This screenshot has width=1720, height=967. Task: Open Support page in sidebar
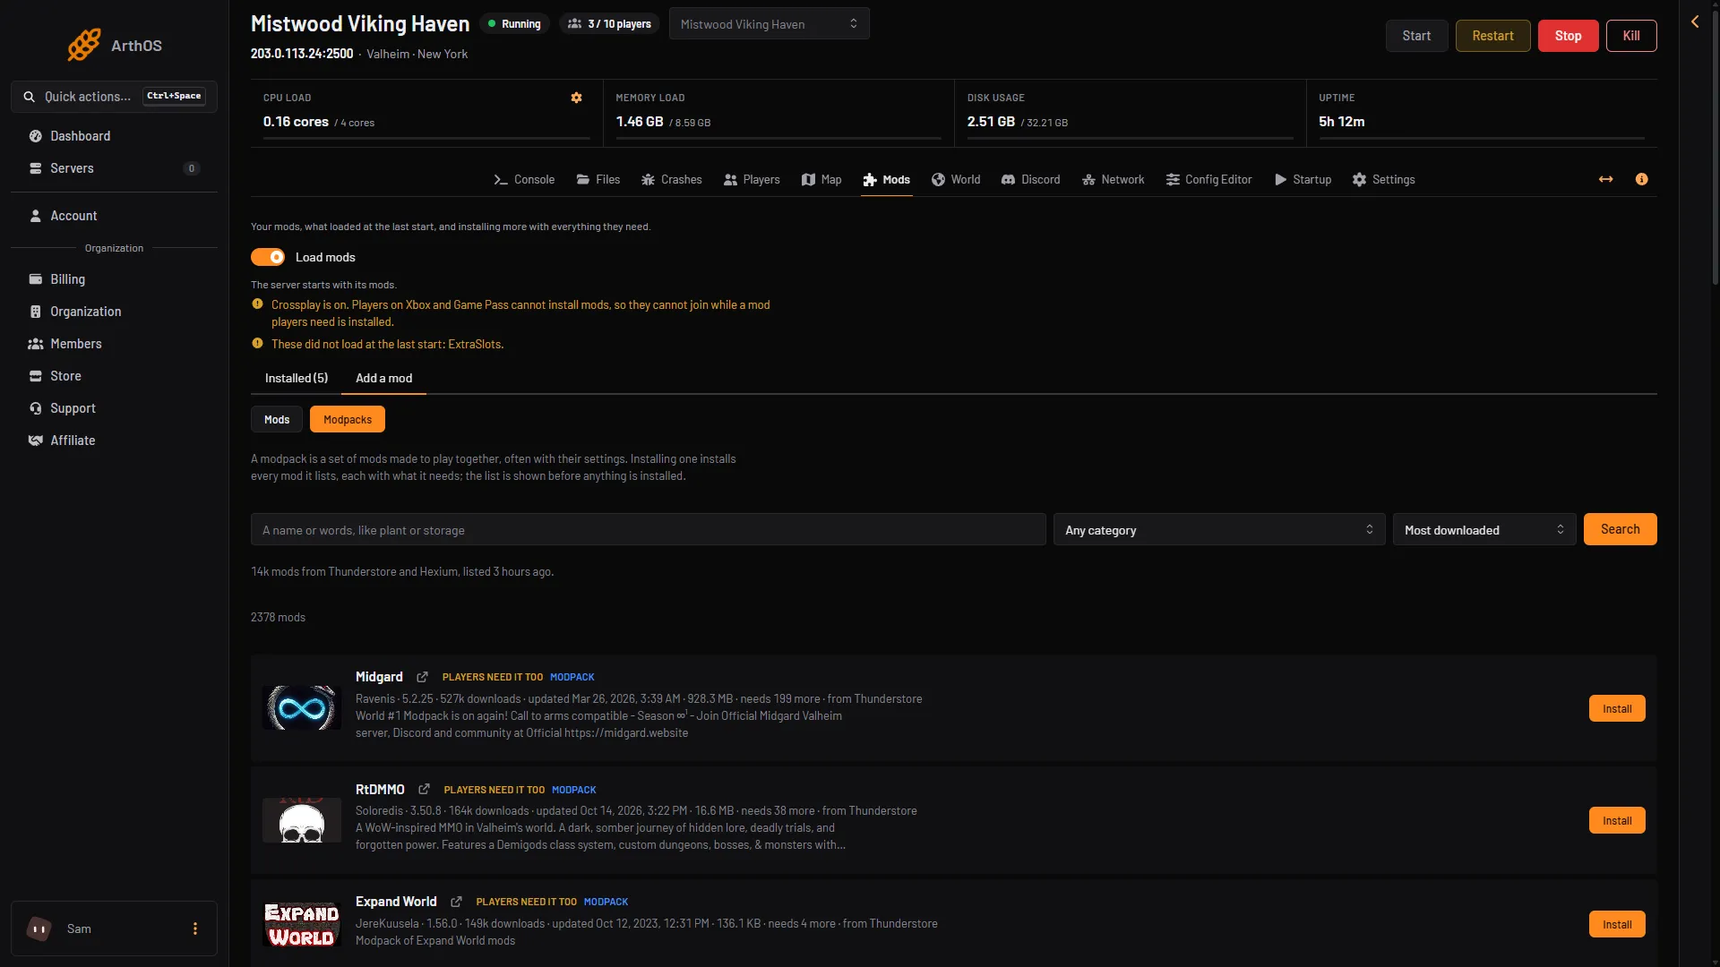(114, 408)
